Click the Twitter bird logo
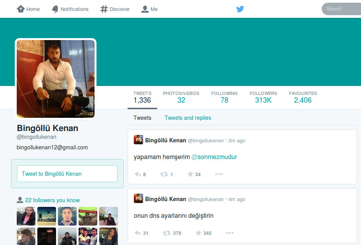The width and height of the screenshot is (361, 245). (x=240, y=9)
